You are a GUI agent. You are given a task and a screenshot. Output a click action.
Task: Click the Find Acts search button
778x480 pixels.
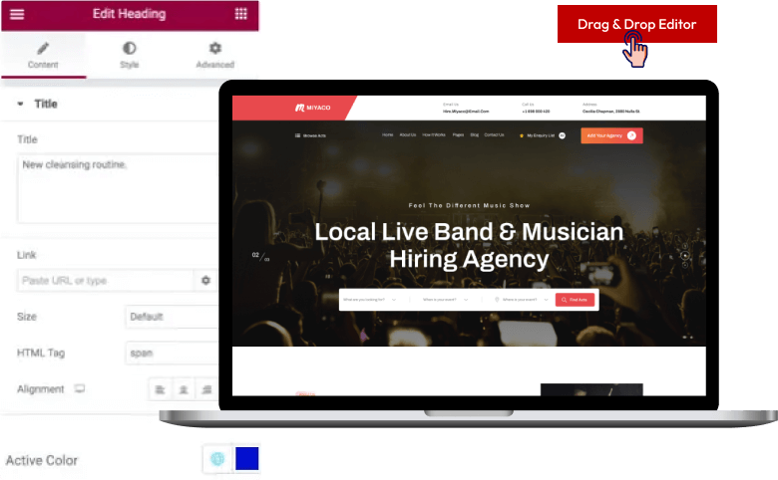pyautogui.click(x=575, y=299)
